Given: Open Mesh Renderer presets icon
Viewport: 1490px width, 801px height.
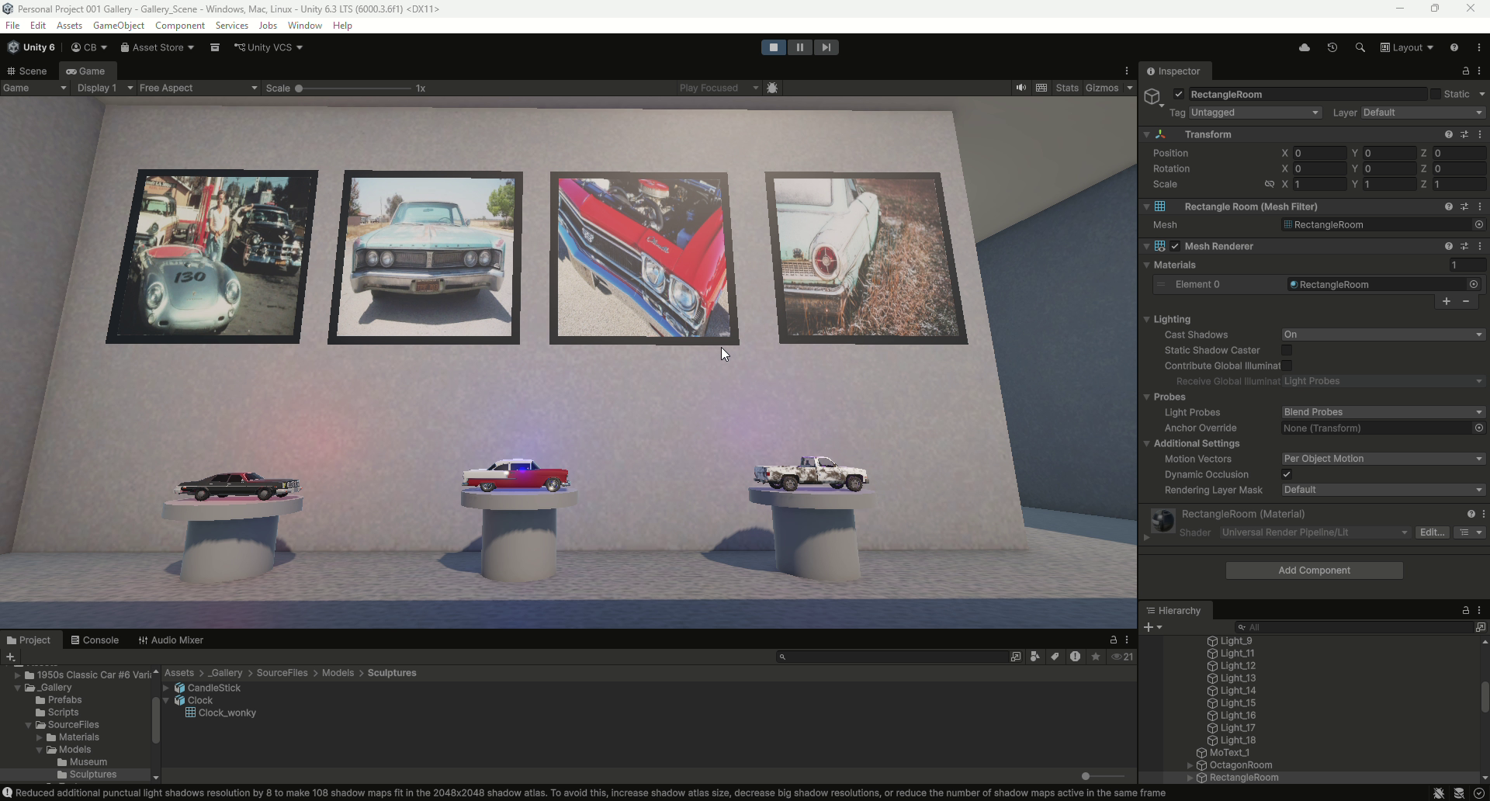Looking at the screenshot, I should [x=1464, y=246].
